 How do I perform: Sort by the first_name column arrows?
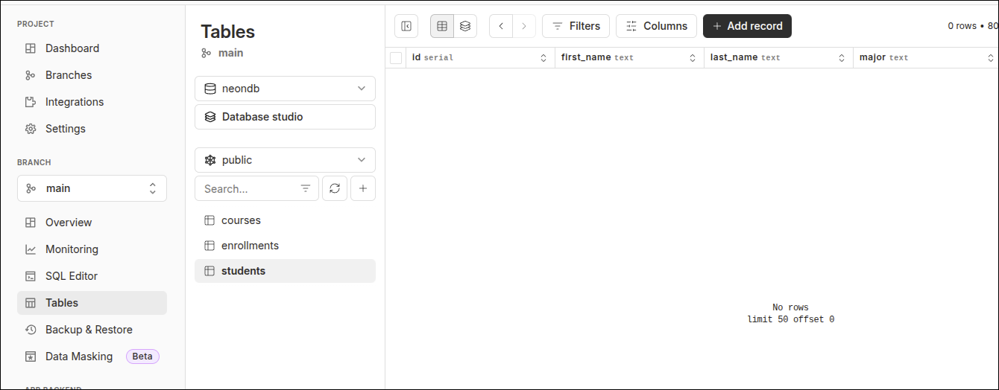(x=693, y=58)
